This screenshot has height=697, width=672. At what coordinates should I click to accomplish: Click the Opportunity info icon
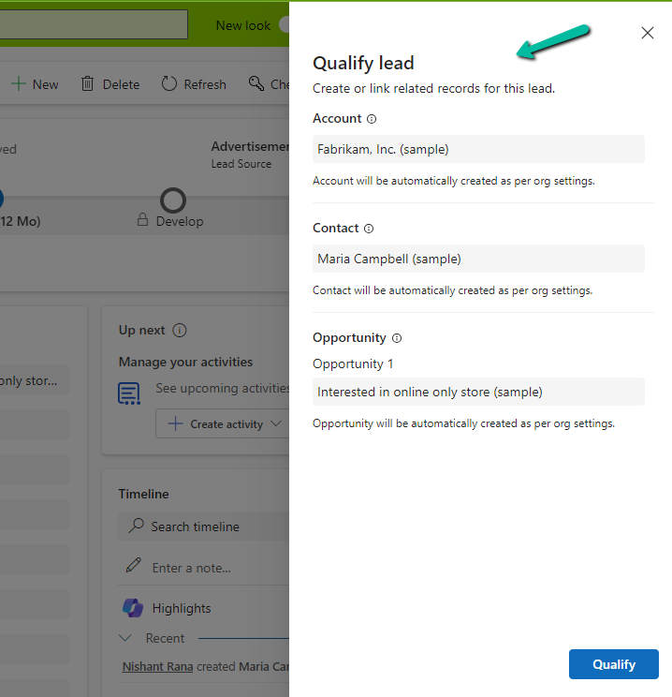pyautogui.click(x=397, y=338)
